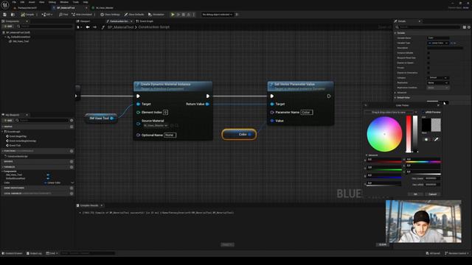472x265 pixels.
Task: Switch to the Viewport tab
Action: pos(83,21)
